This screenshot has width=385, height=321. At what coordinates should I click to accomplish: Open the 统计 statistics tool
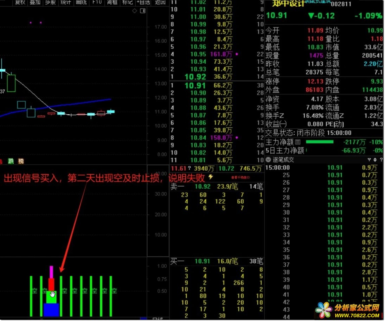(65, 2)
